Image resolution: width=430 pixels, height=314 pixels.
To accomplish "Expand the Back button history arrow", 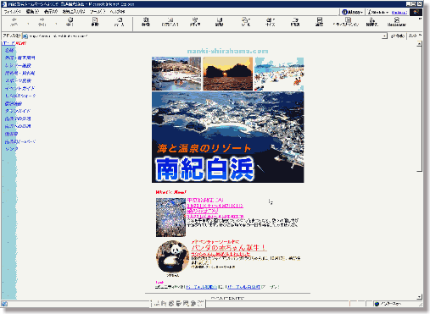I will coord(28,24).
